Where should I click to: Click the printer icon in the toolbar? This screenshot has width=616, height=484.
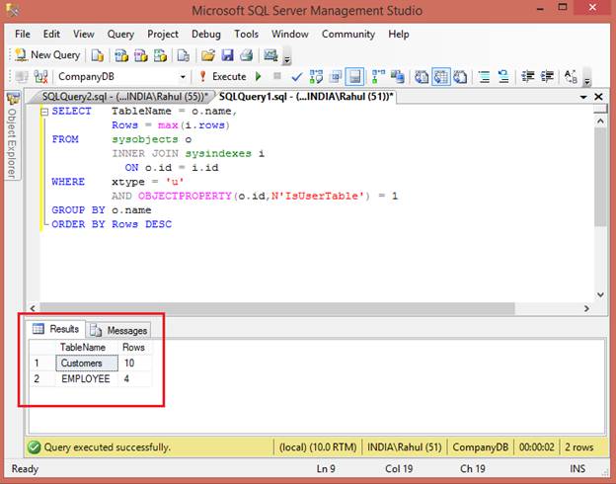(x=246, y=55)
